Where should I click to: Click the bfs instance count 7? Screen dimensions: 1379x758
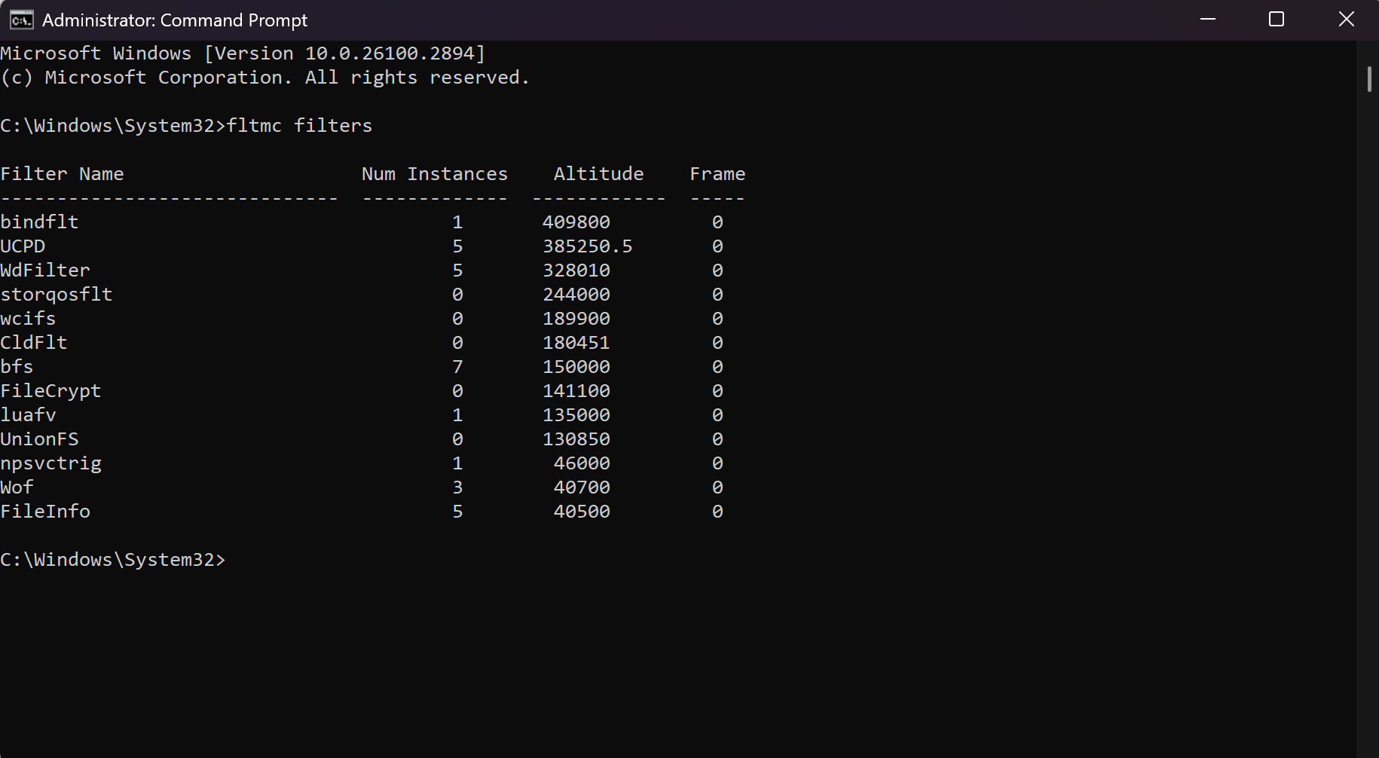click(457, 367)
